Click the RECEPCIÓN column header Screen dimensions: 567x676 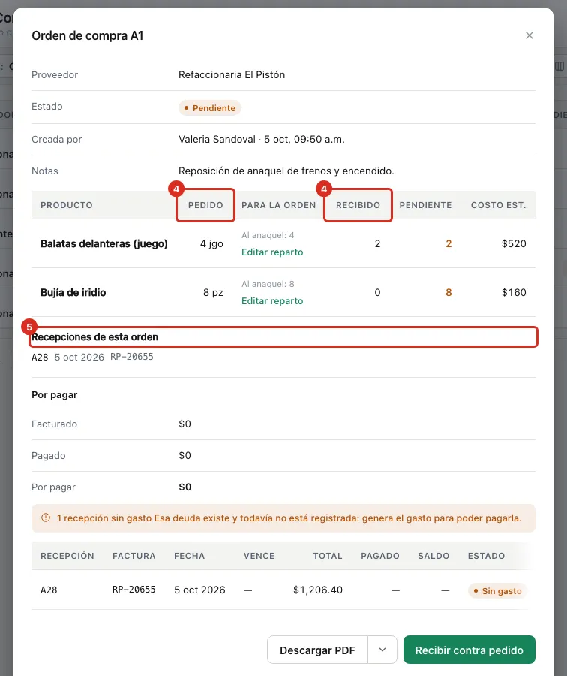click(67, 556)
